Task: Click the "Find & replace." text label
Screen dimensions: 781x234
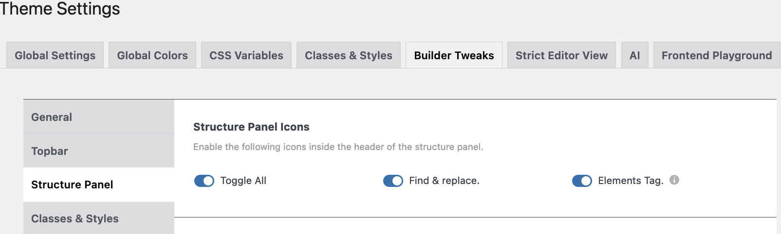Action: click(x=444, y=181)
